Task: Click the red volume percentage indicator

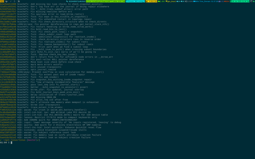Action: click(227, 1)
